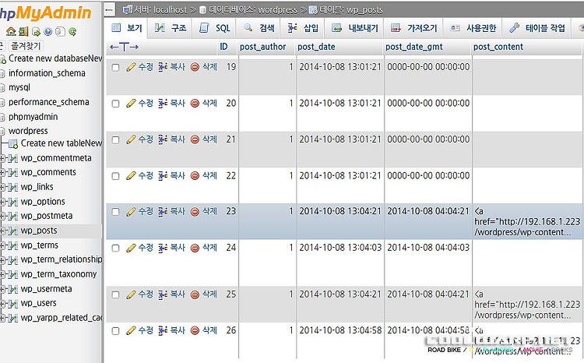
Task: Click the red delete icon for row 20
Action: coord(195,104)
